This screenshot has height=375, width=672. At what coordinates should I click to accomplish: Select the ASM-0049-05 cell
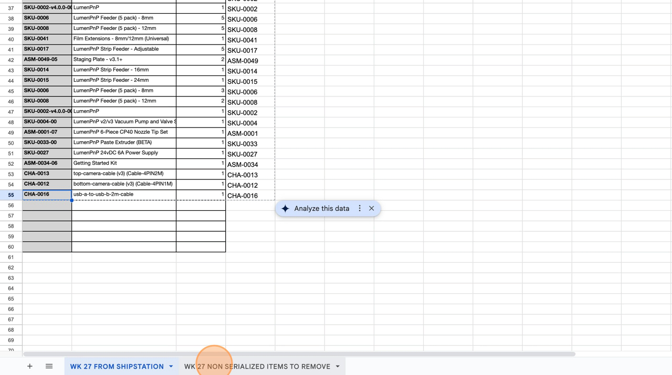click(x=47, y=60)
